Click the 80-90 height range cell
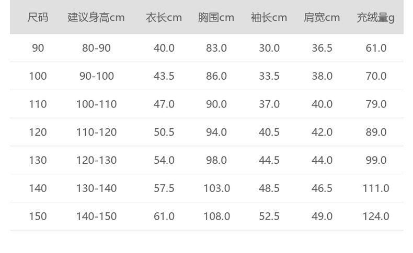Viewport: 413px width, 253px height. tap(96, 48)
